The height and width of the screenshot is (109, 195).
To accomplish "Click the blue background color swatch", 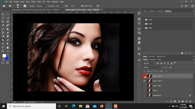I will [x=7, y=58].
